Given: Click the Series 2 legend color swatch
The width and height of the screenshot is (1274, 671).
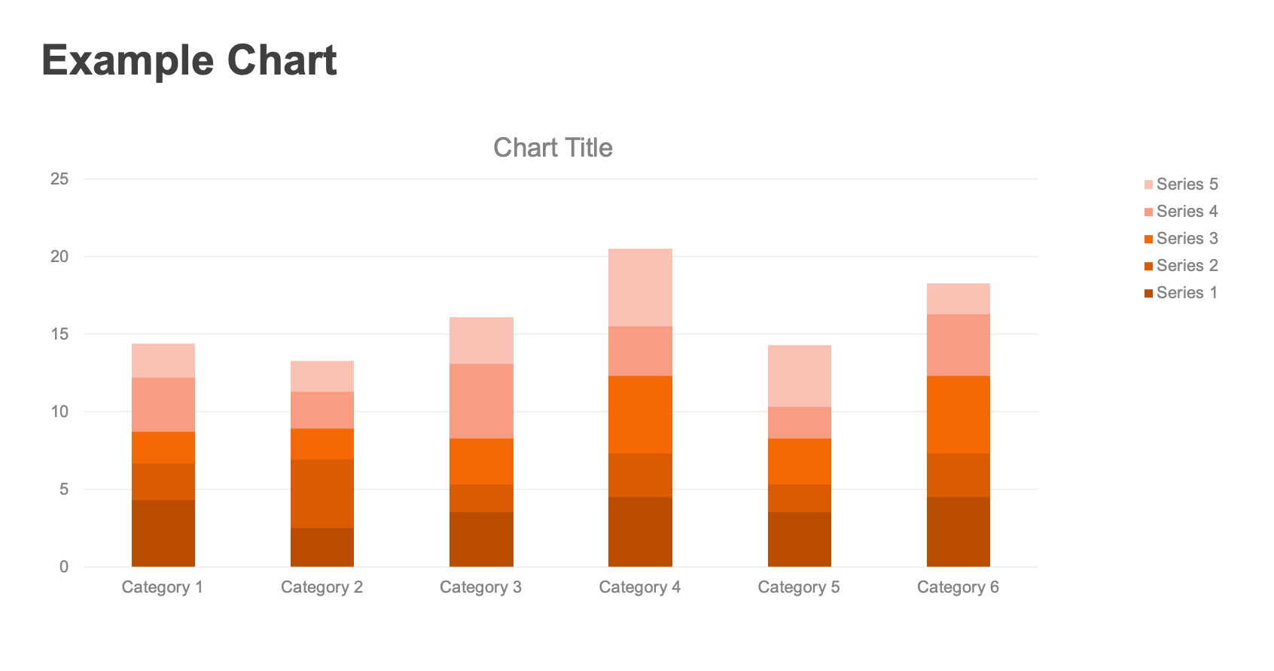Looking at the screenshot, I should click(1148, 266).
